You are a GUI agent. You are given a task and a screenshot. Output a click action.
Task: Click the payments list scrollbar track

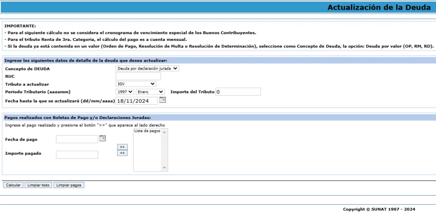(x=165, y=150)
